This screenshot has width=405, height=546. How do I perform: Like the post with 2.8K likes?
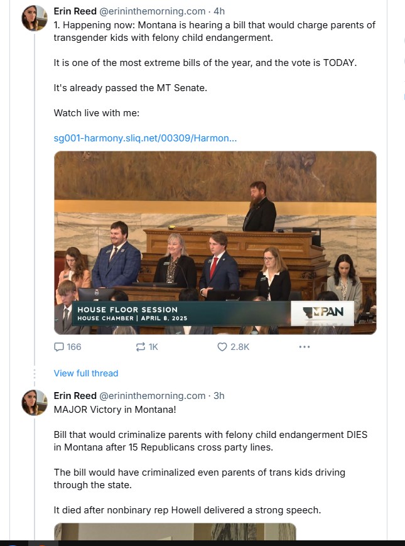click(222, 347)
